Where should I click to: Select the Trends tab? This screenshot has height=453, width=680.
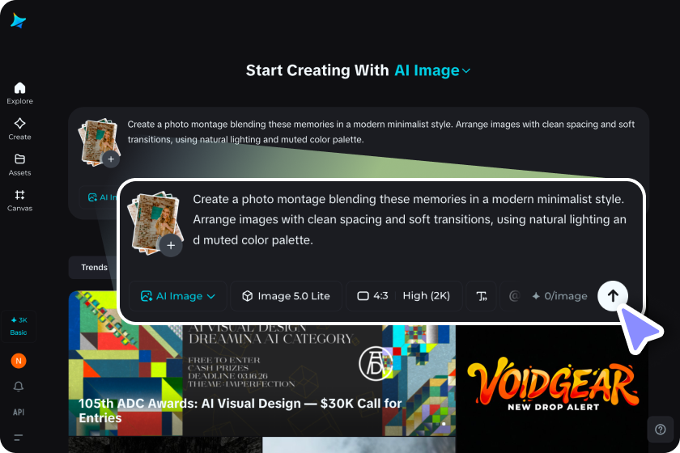click(94, 268)
